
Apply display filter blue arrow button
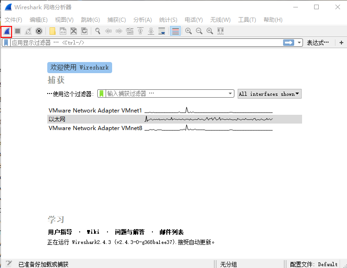[289, 43]
